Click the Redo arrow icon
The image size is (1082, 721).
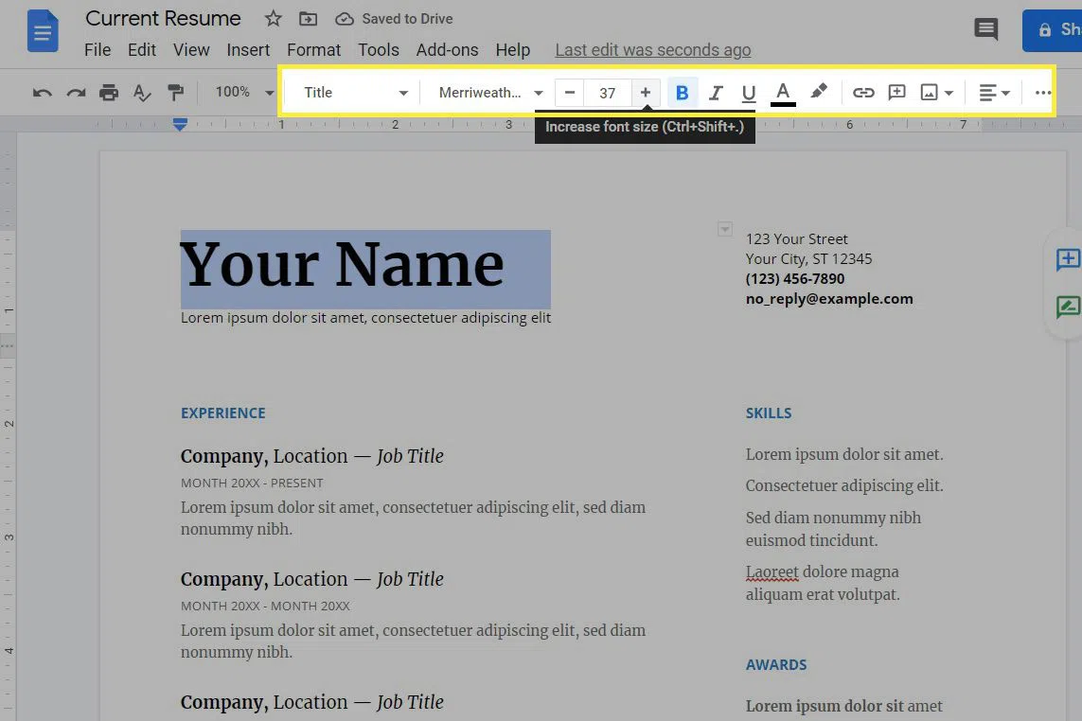pyautogui.click(x=76, y=93)
